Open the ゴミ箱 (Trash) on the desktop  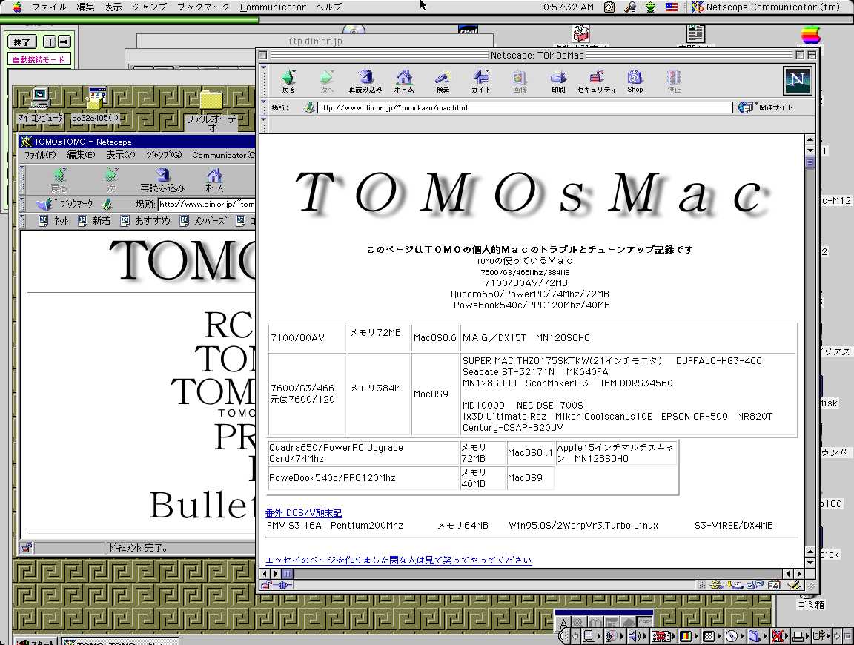point(810,603)
